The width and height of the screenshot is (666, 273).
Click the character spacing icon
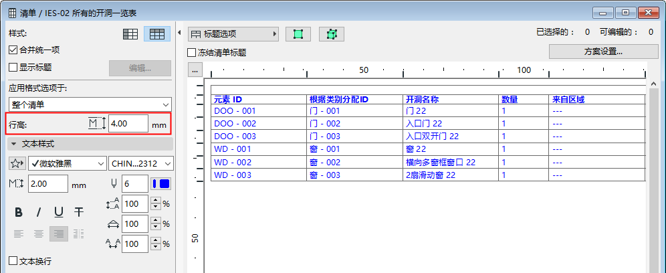(x=113, y=244)
